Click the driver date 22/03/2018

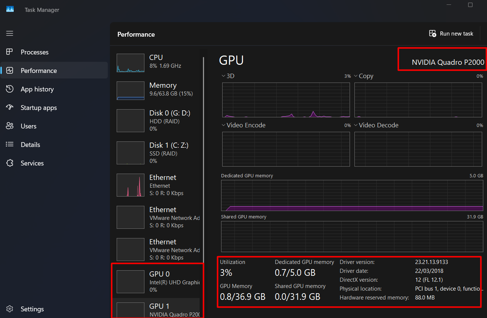coord(429,271)
